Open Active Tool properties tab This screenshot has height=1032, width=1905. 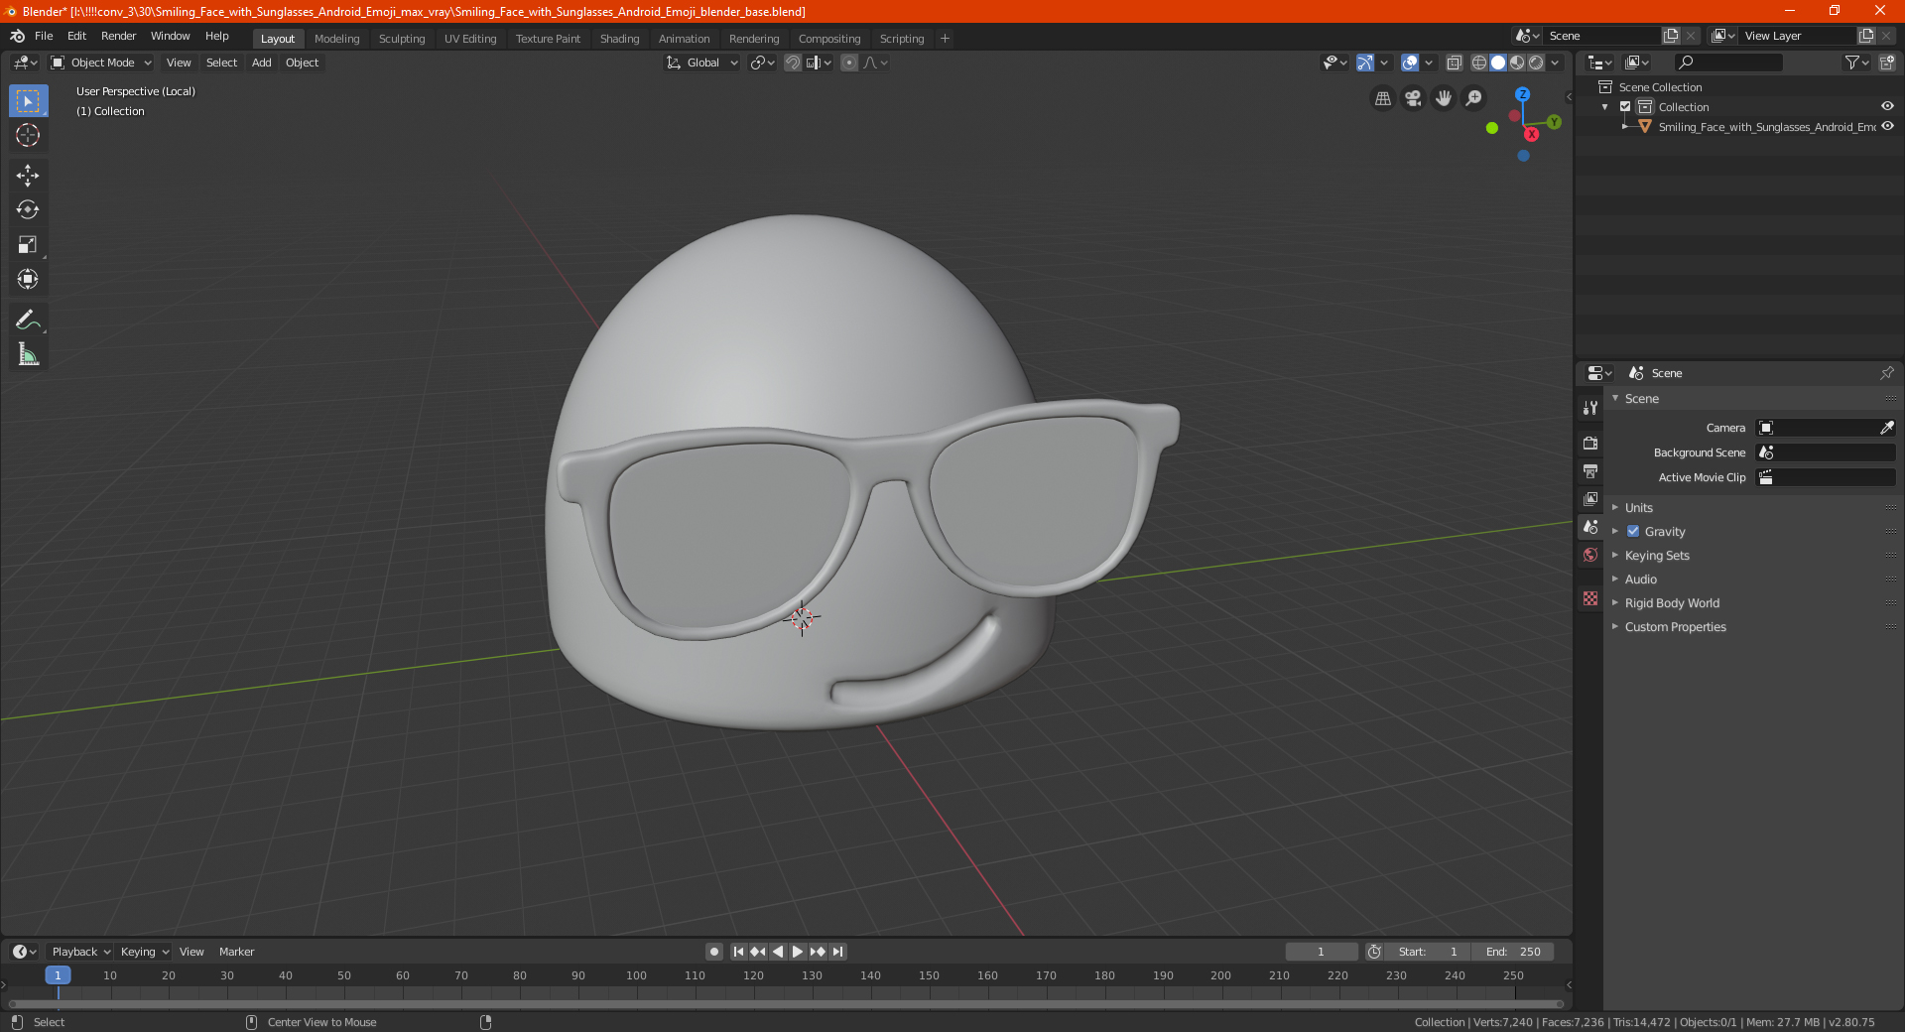tap(1590, 408)
